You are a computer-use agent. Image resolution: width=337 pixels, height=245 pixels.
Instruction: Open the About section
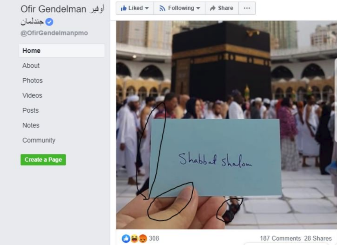(x=31, y=66)
